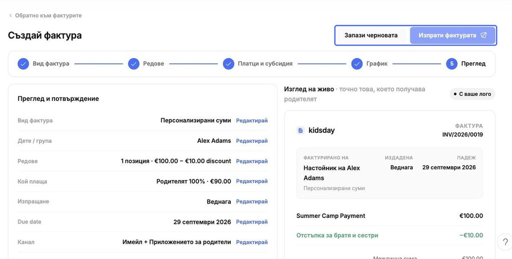Click the Запази черновата button

tap(371, 35)
